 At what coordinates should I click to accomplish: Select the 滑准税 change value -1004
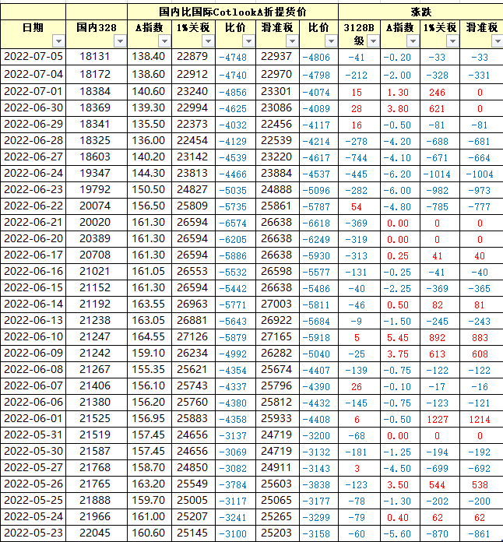coord(481,174)
